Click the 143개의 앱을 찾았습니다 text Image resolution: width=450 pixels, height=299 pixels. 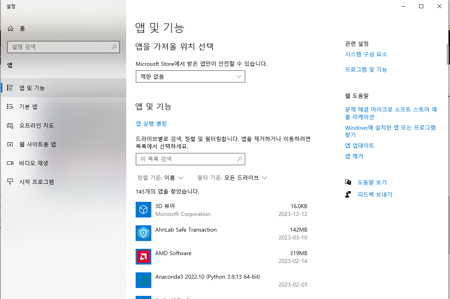[167, 192]
